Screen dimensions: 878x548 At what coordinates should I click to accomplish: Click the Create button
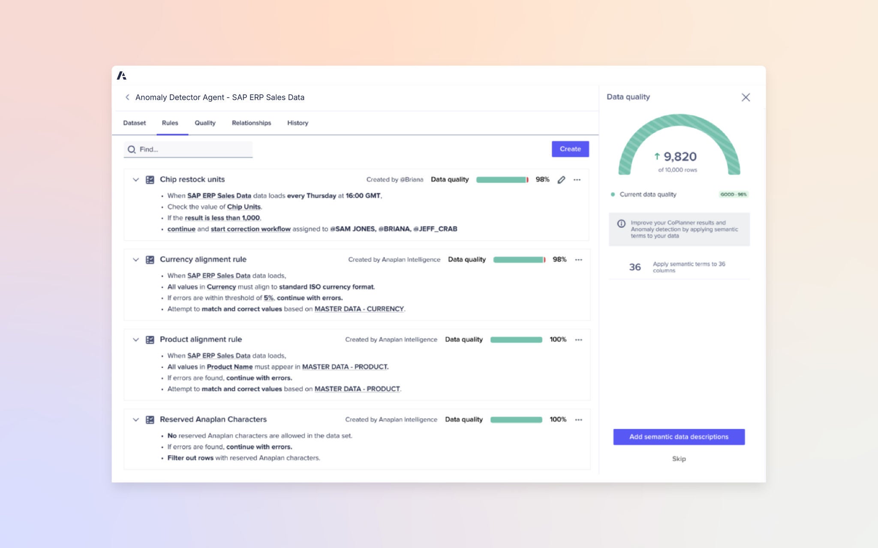coord(570,149)
